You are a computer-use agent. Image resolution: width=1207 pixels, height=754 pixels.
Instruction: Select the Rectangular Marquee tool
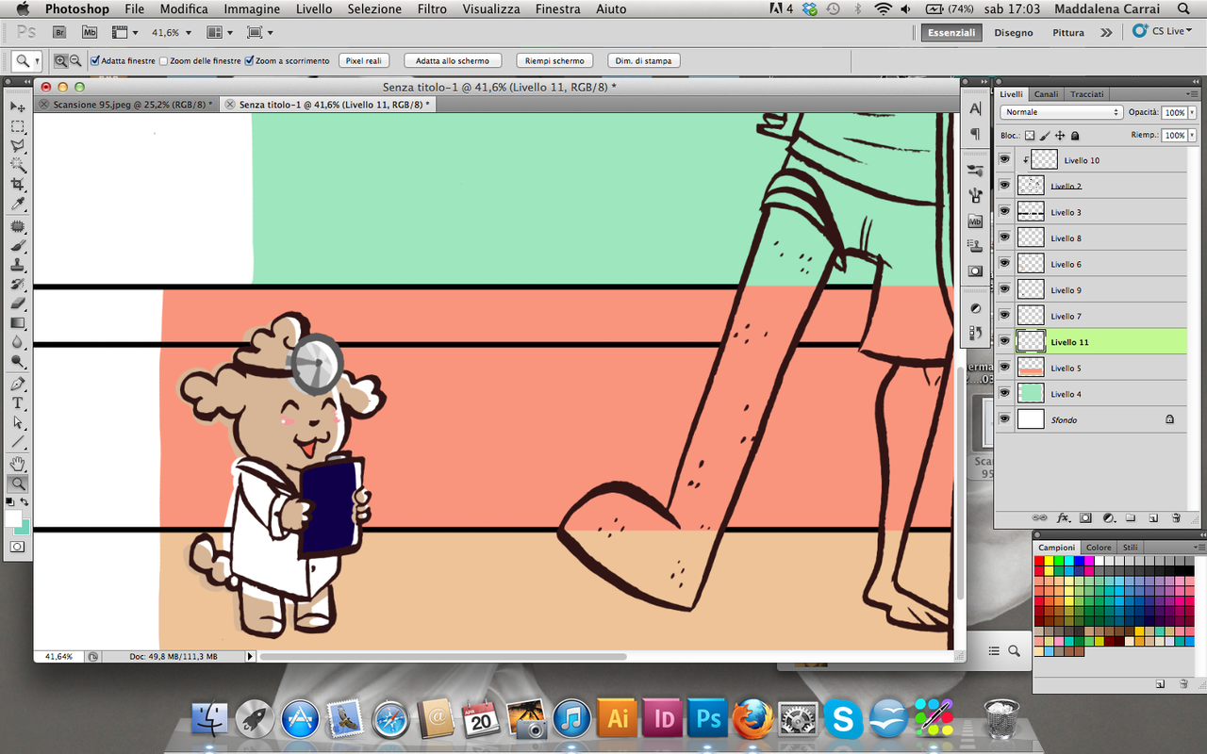tap(18, 126)
